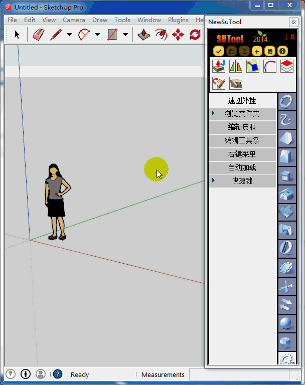Click the credits info status icon
This screenshot has height=385, width=305.
click(26, 374)
